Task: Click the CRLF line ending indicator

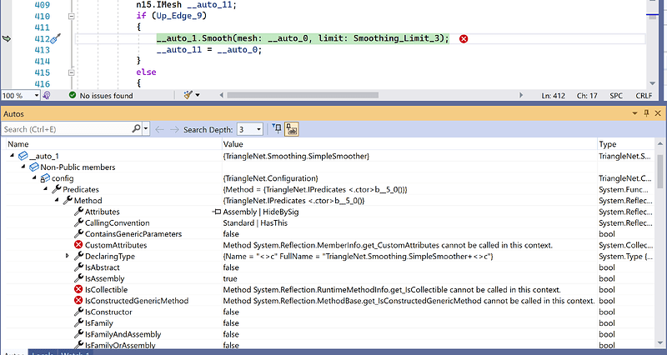Action: click(x=644, y=96)
